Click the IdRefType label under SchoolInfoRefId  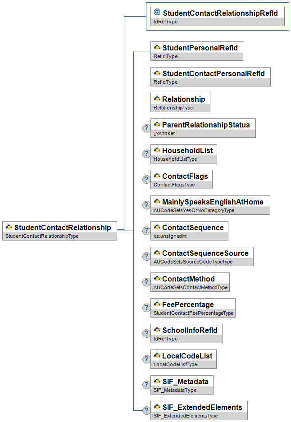166,339
